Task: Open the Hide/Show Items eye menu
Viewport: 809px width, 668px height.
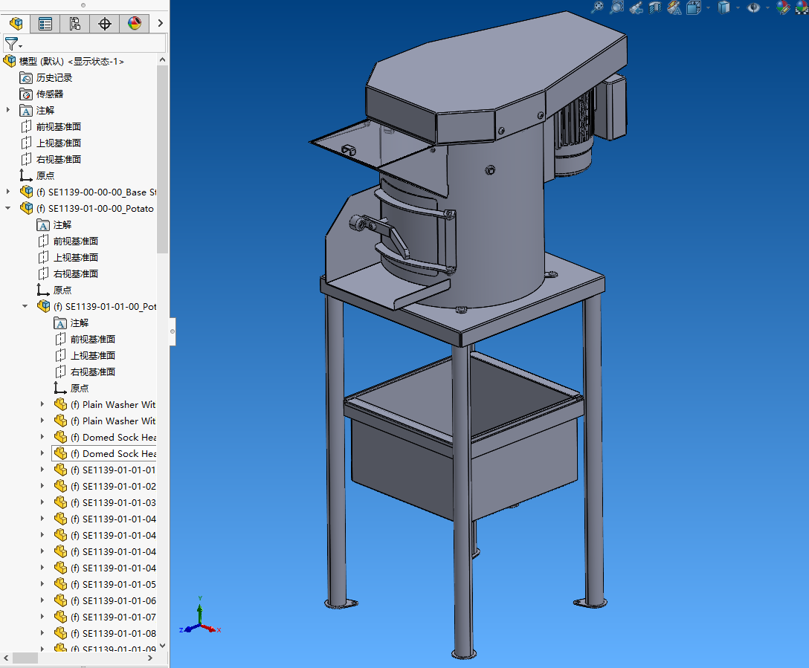Action: pos(754,7)
